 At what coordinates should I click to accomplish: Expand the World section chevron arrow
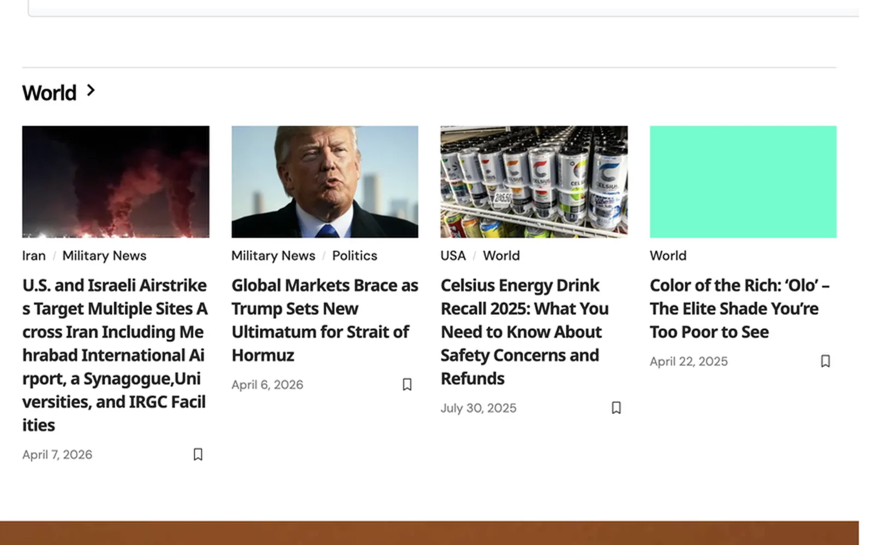click(x=91, y=90)
